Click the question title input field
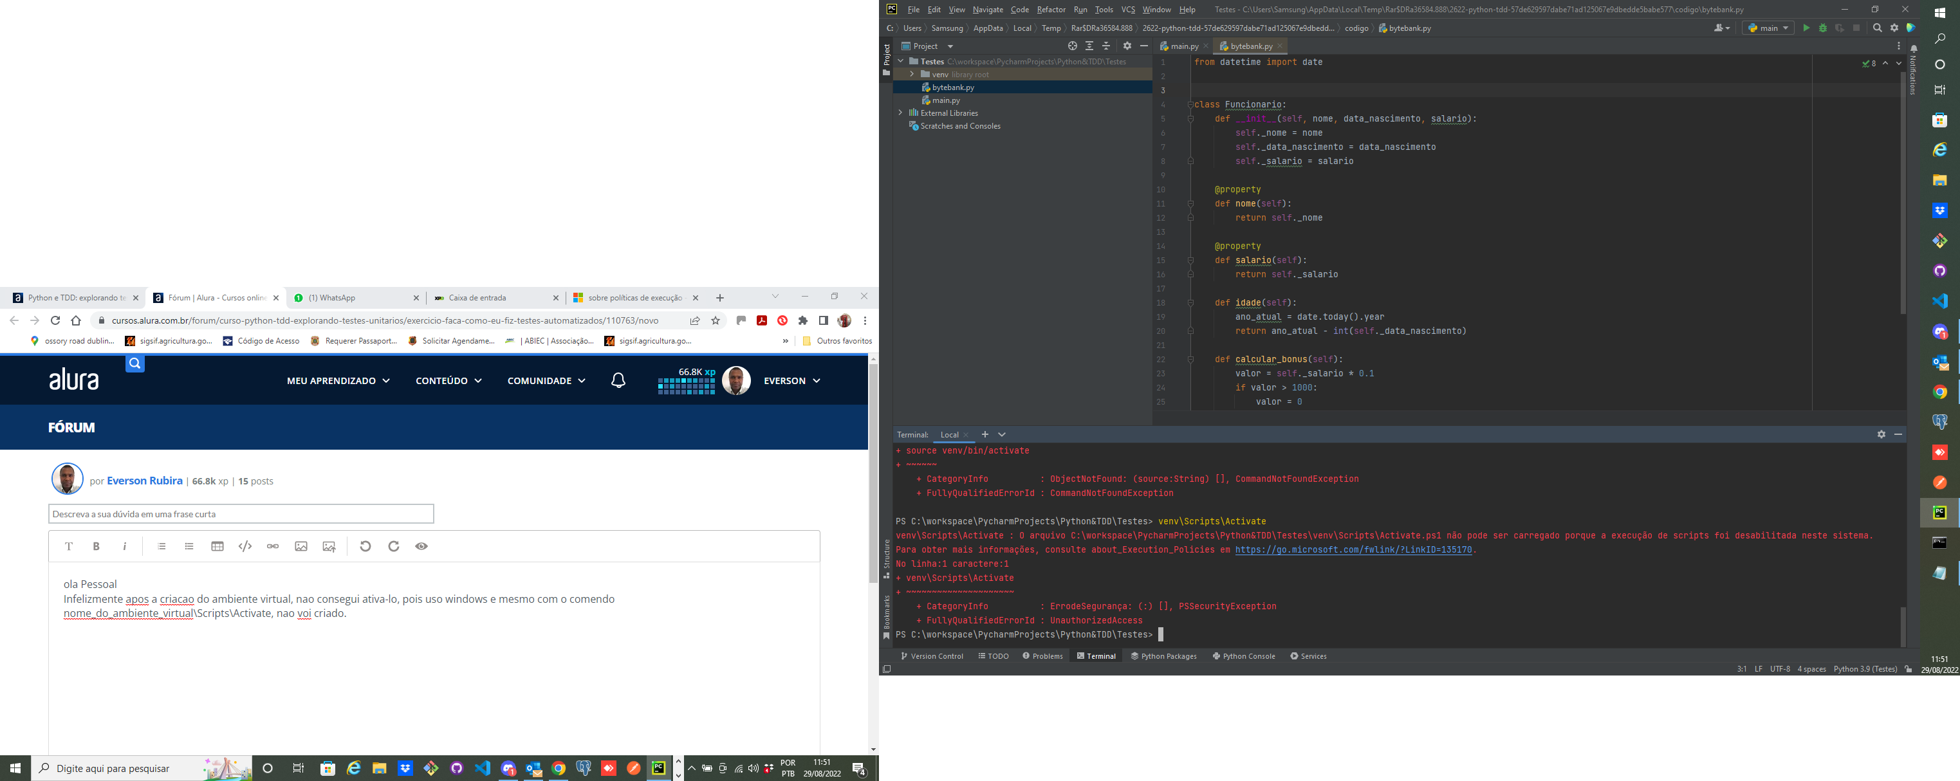1960x781 pixels. coord(241,513)
